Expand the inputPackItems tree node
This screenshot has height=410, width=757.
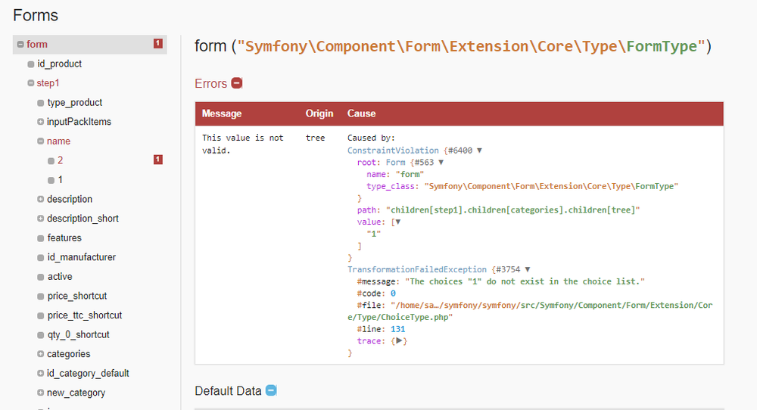click(x=41, y=122)
